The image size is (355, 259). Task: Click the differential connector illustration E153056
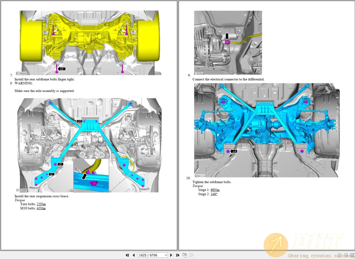pos(228,43)
